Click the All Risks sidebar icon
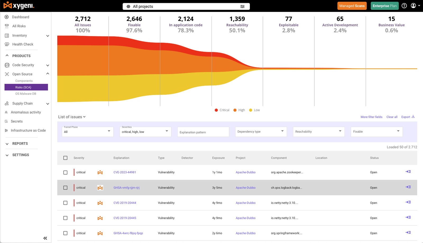Screen dimensions: 423x243 [7, 26]
